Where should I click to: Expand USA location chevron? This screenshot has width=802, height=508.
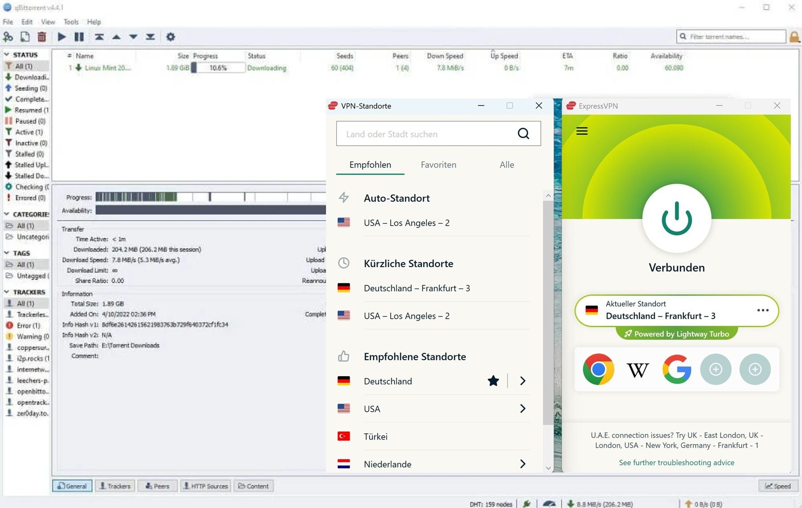[x=523, y=409]
